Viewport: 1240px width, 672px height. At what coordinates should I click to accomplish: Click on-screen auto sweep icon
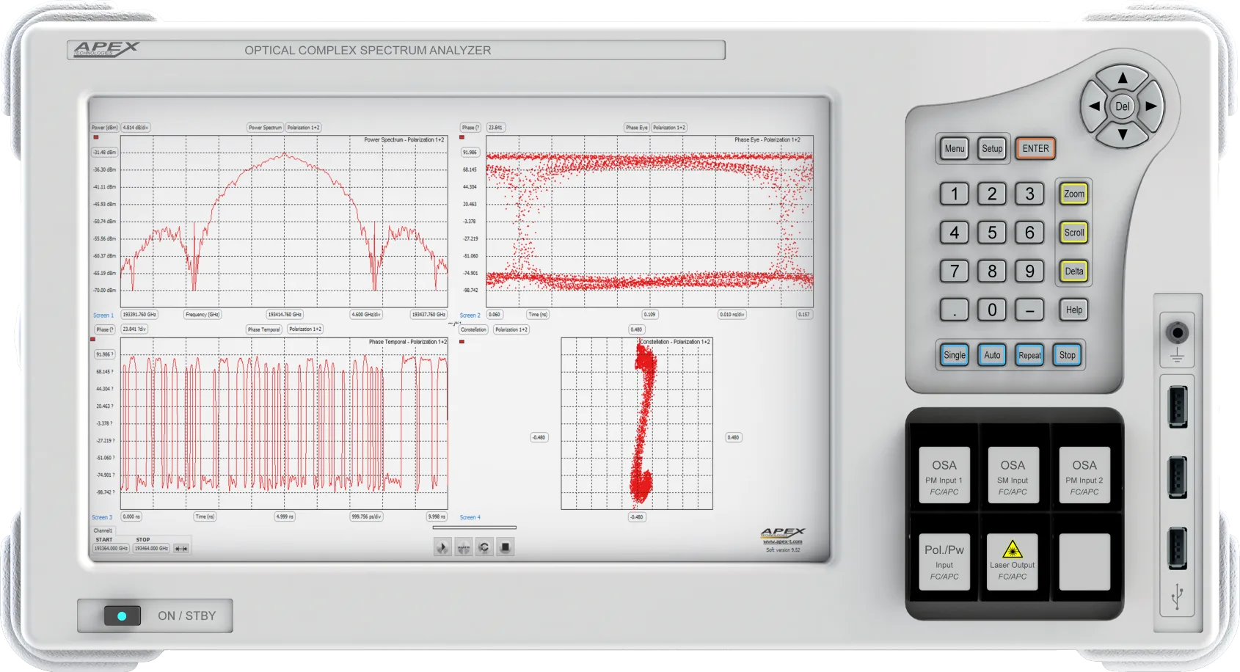[464, 547]
